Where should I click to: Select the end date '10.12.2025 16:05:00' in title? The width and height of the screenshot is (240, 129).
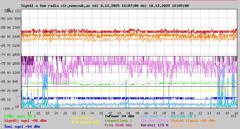click(169, 6)
